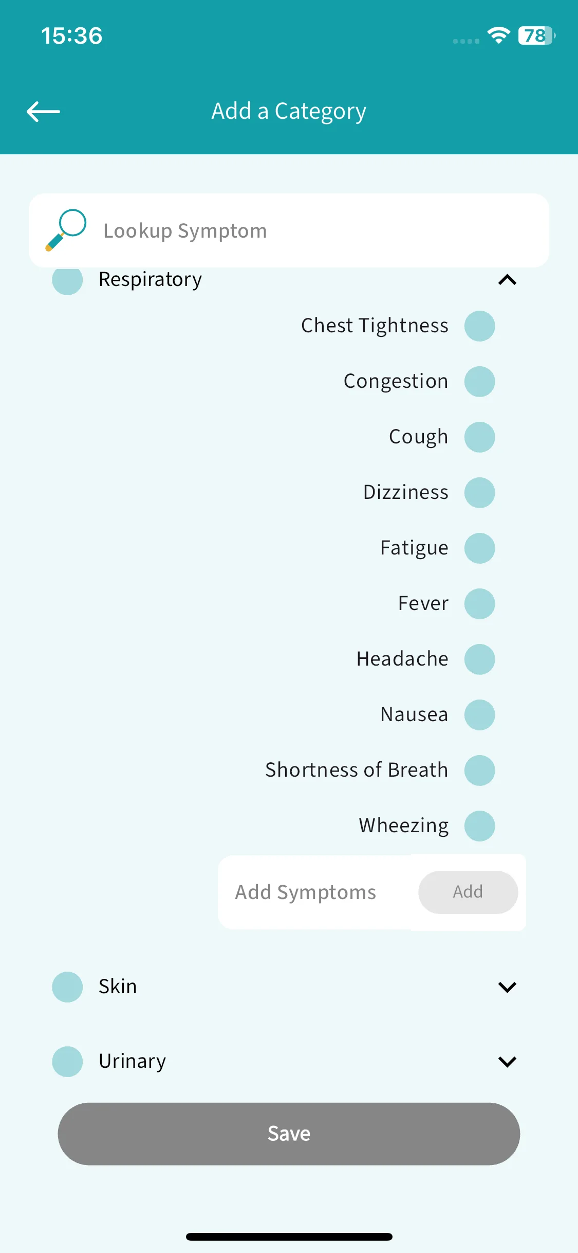Click the Save button
The image size is (578, 1253).
(289, 1134)
